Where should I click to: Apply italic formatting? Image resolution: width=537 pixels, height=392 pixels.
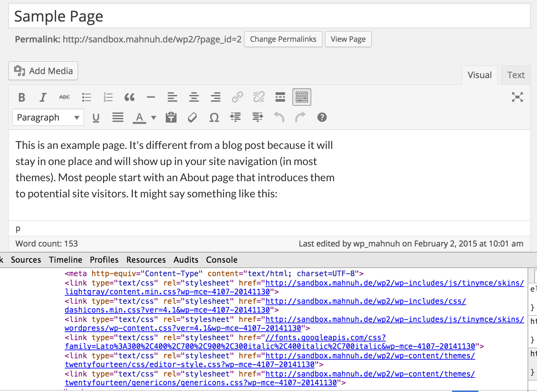coord(43,97)
